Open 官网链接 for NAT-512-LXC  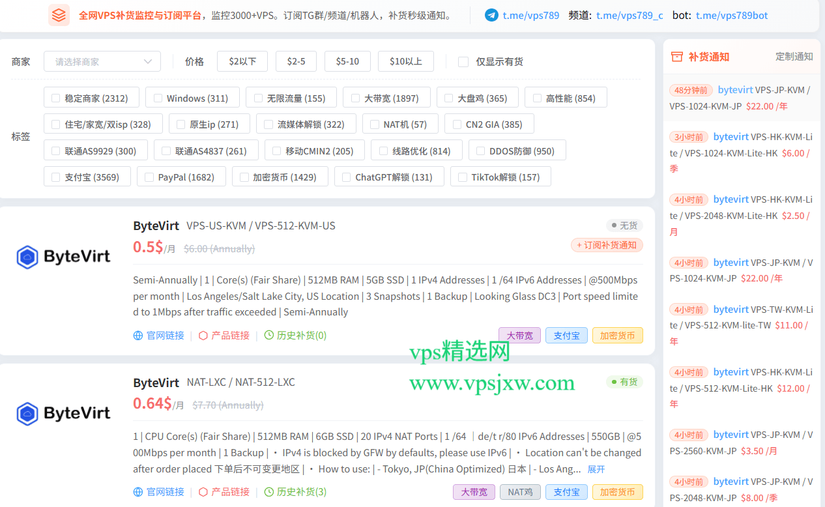(159, 492)
